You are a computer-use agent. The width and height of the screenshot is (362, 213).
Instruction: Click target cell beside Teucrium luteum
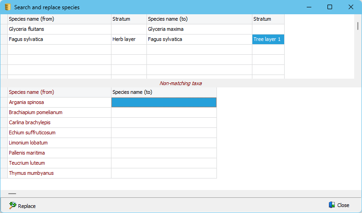(164, 163)
